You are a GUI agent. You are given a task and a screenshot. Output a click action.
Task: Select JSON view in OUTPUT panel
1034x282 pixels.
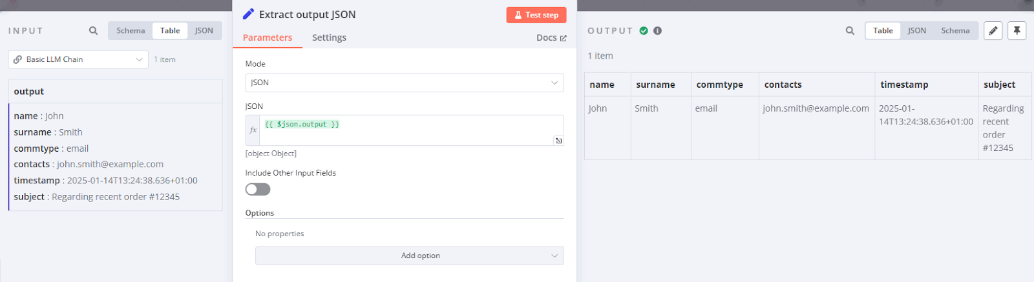[x=916, y=30]
